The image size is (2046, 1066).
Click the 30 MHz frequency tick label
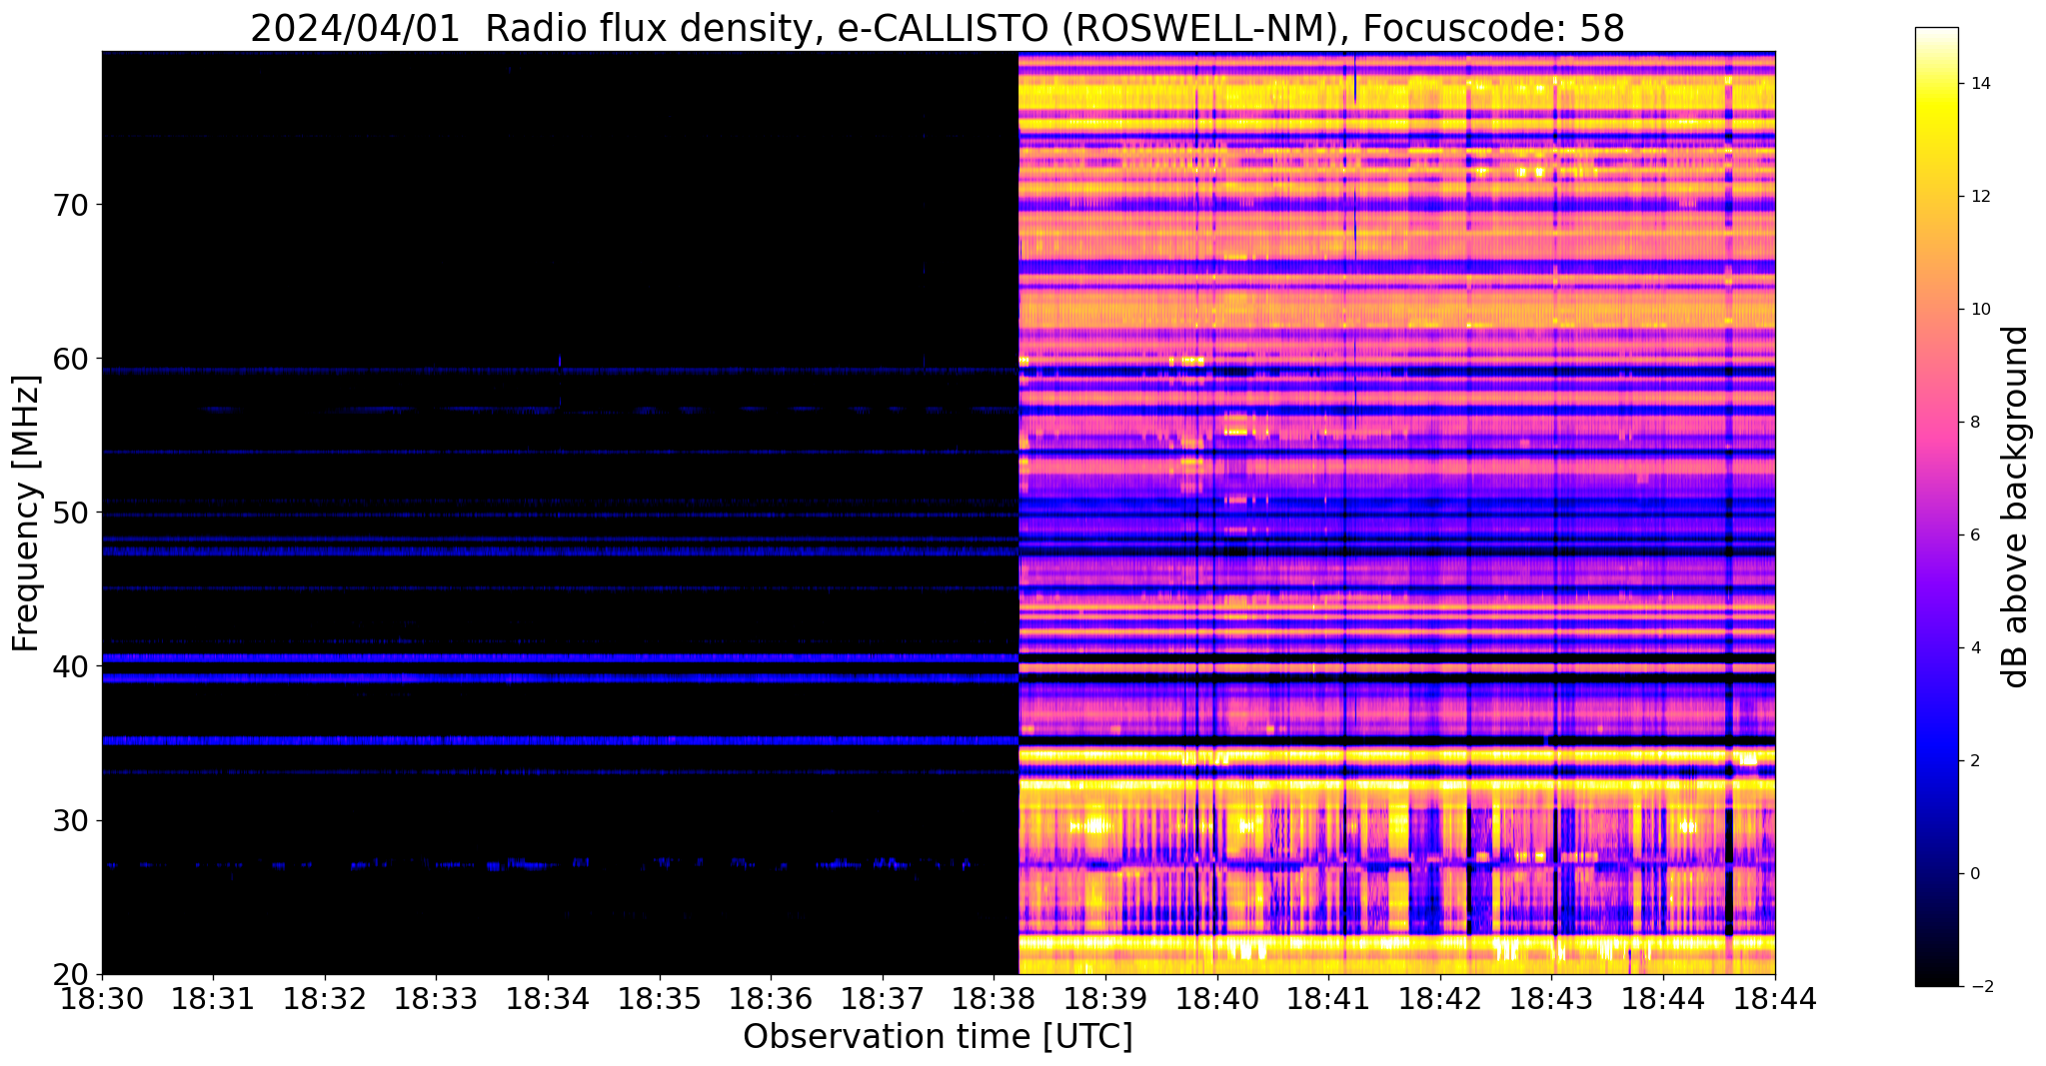pos(72,820)
